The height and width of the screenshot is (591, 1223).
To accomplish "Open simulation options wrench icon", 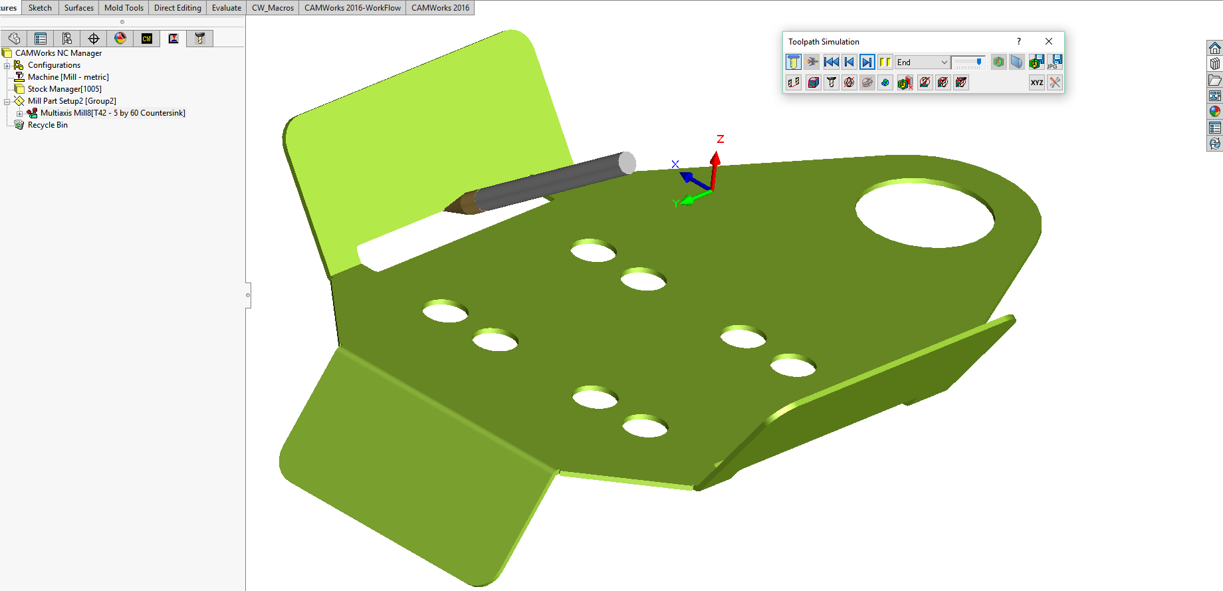I will pos(1055,82).
